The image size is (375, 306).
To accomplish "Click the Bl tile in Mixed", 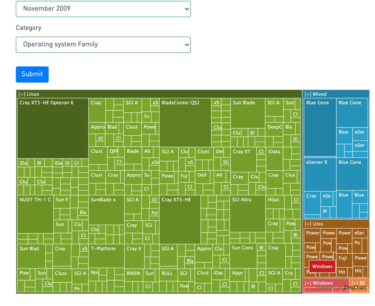I will pyautogui.click(x=325, y=212).
